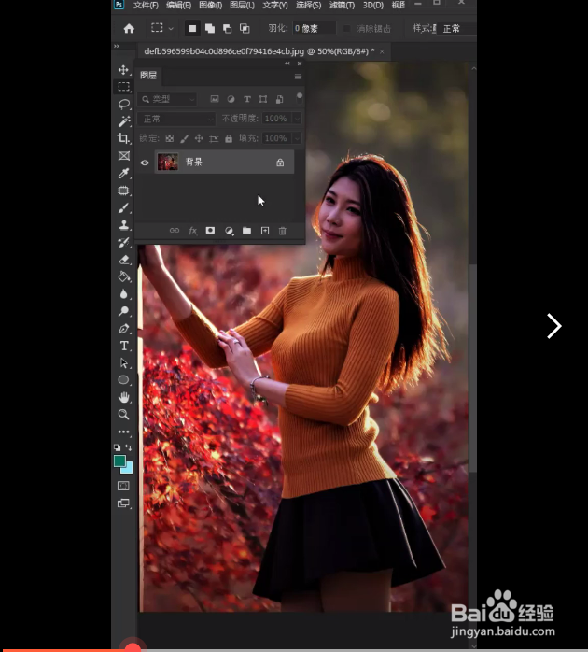Select the Pen tool
This screenshot has height=652, width=588.
pyautogui.click(x=123, y=329)
